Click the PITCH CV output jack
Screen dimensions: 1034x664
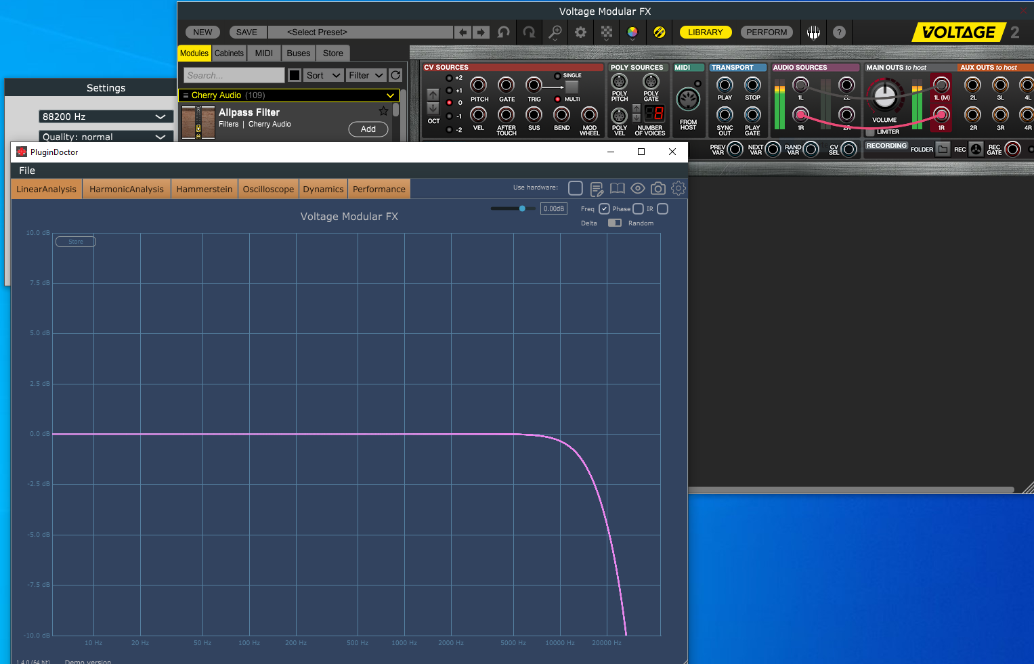[479, 85]
